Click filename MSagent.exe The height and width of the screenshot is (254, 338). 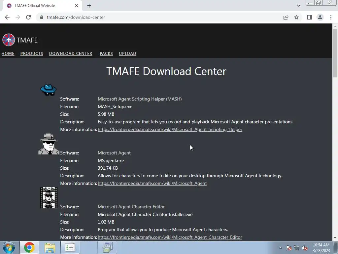pyautogui.click(x=111, y=160)
